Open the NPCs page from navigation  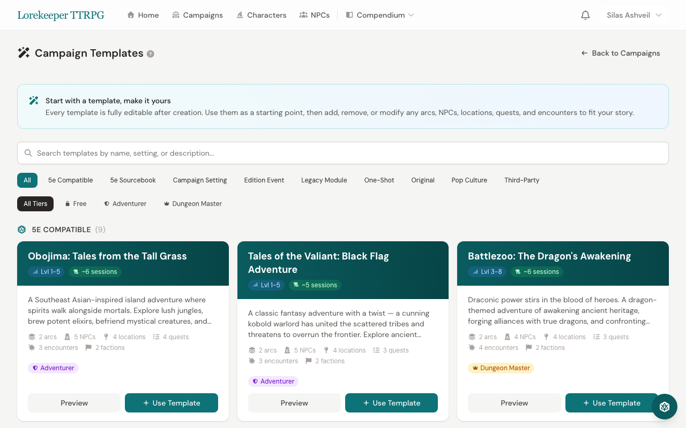pyautogui.click(x=315, y=15)
